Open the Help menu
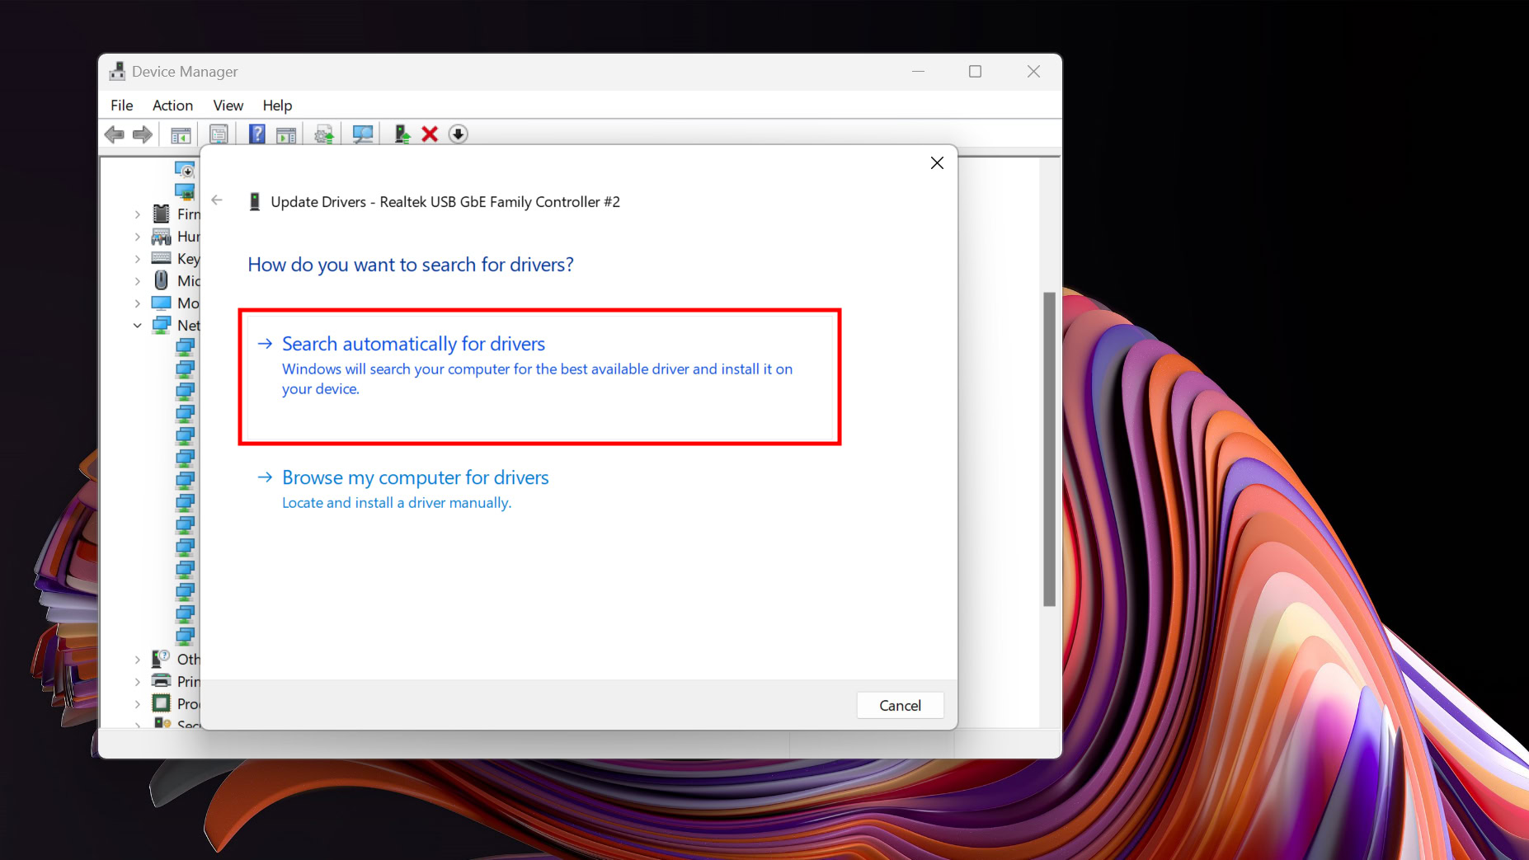1529x860 pixels. click(277, 106)
